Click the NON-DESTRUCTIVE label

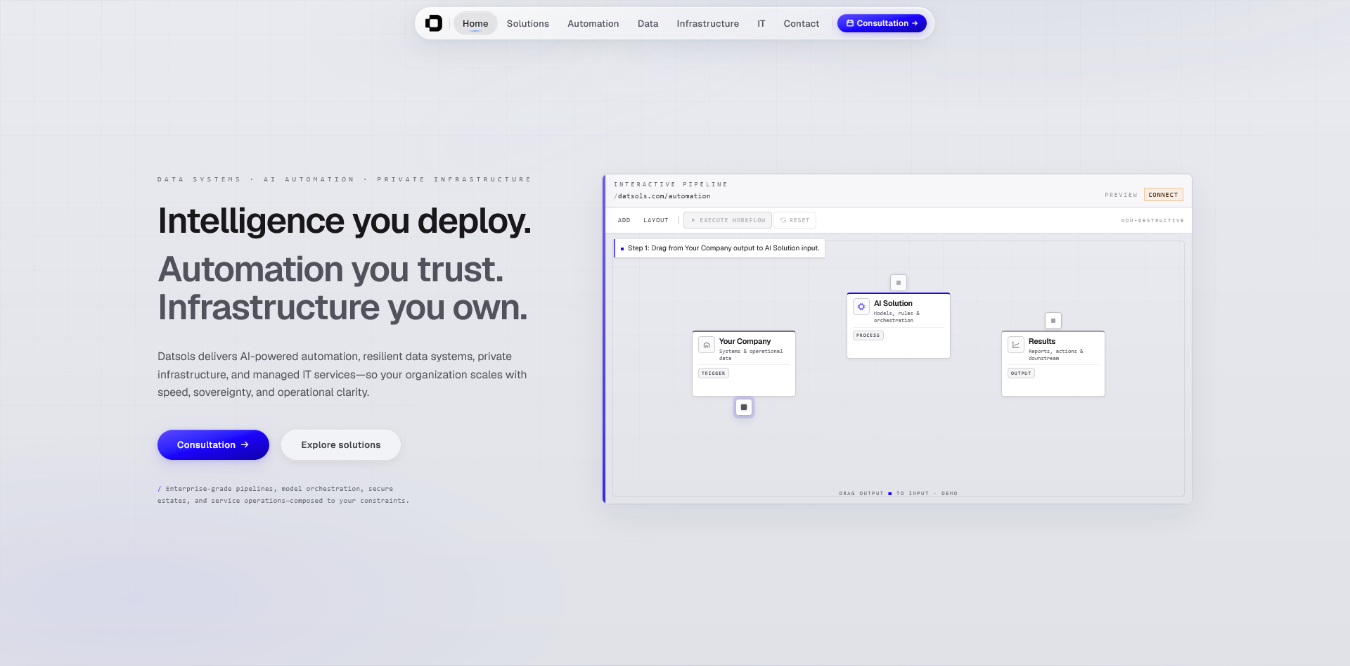tap(1152, 221)
